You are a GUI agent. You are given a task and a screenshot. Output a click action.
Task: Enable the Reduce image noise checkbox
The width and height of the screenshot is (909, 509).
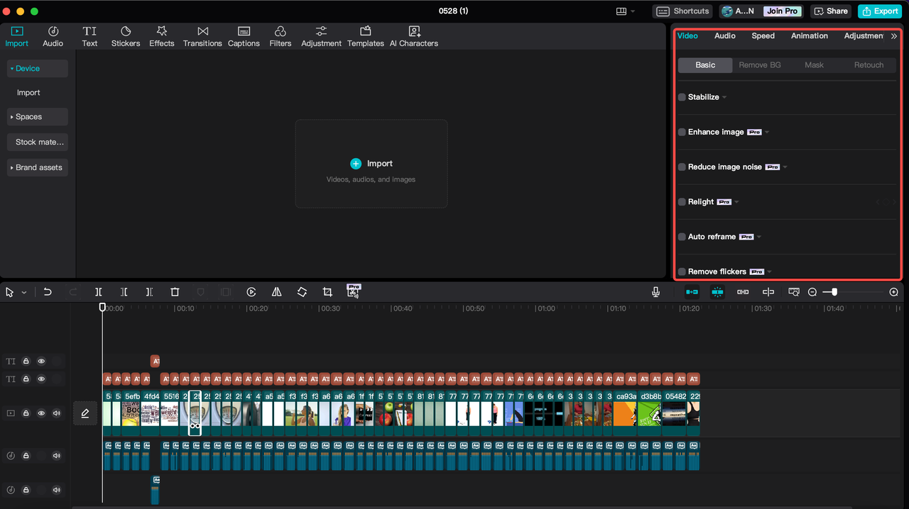[x=682, y=167]
